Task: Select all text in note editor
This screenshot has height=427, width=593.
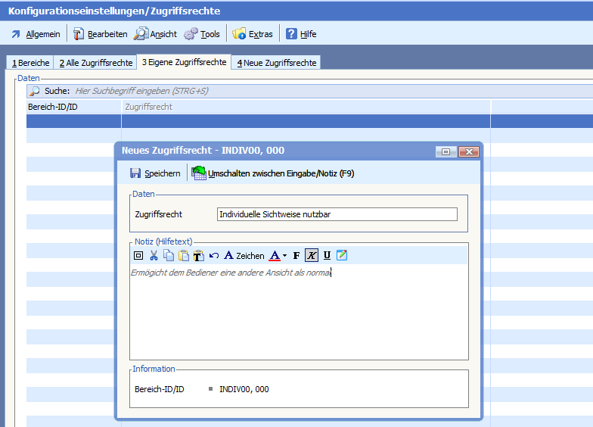Action: coord(138,256)
